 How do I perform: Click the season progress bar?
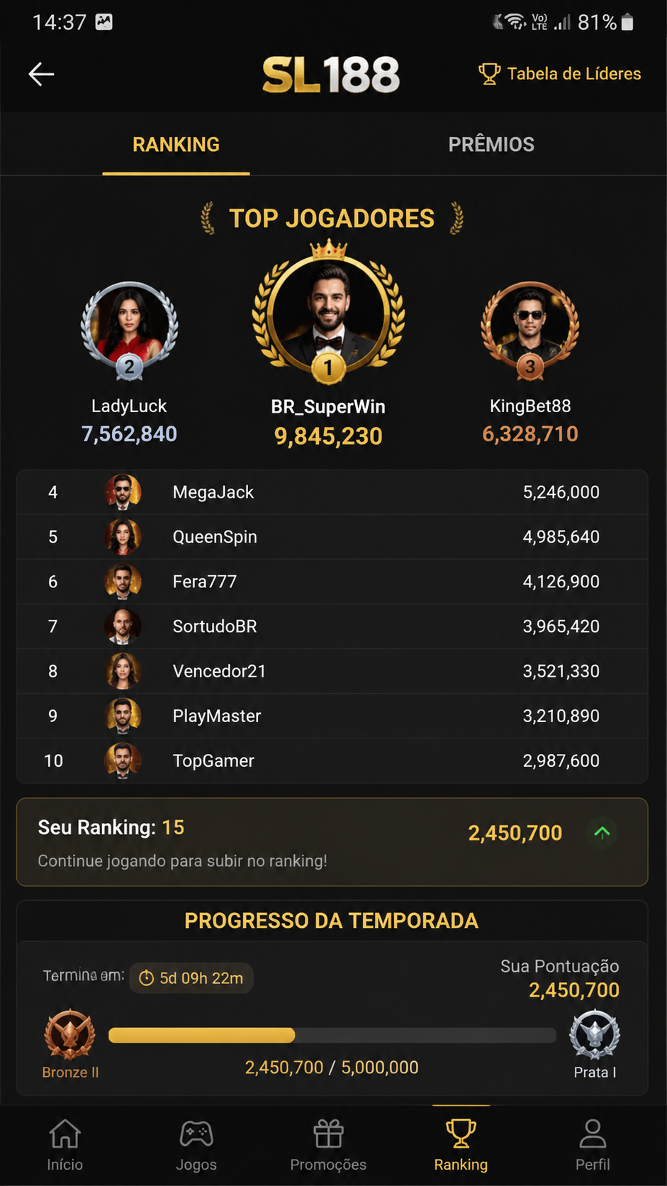tap(332, 1035)
